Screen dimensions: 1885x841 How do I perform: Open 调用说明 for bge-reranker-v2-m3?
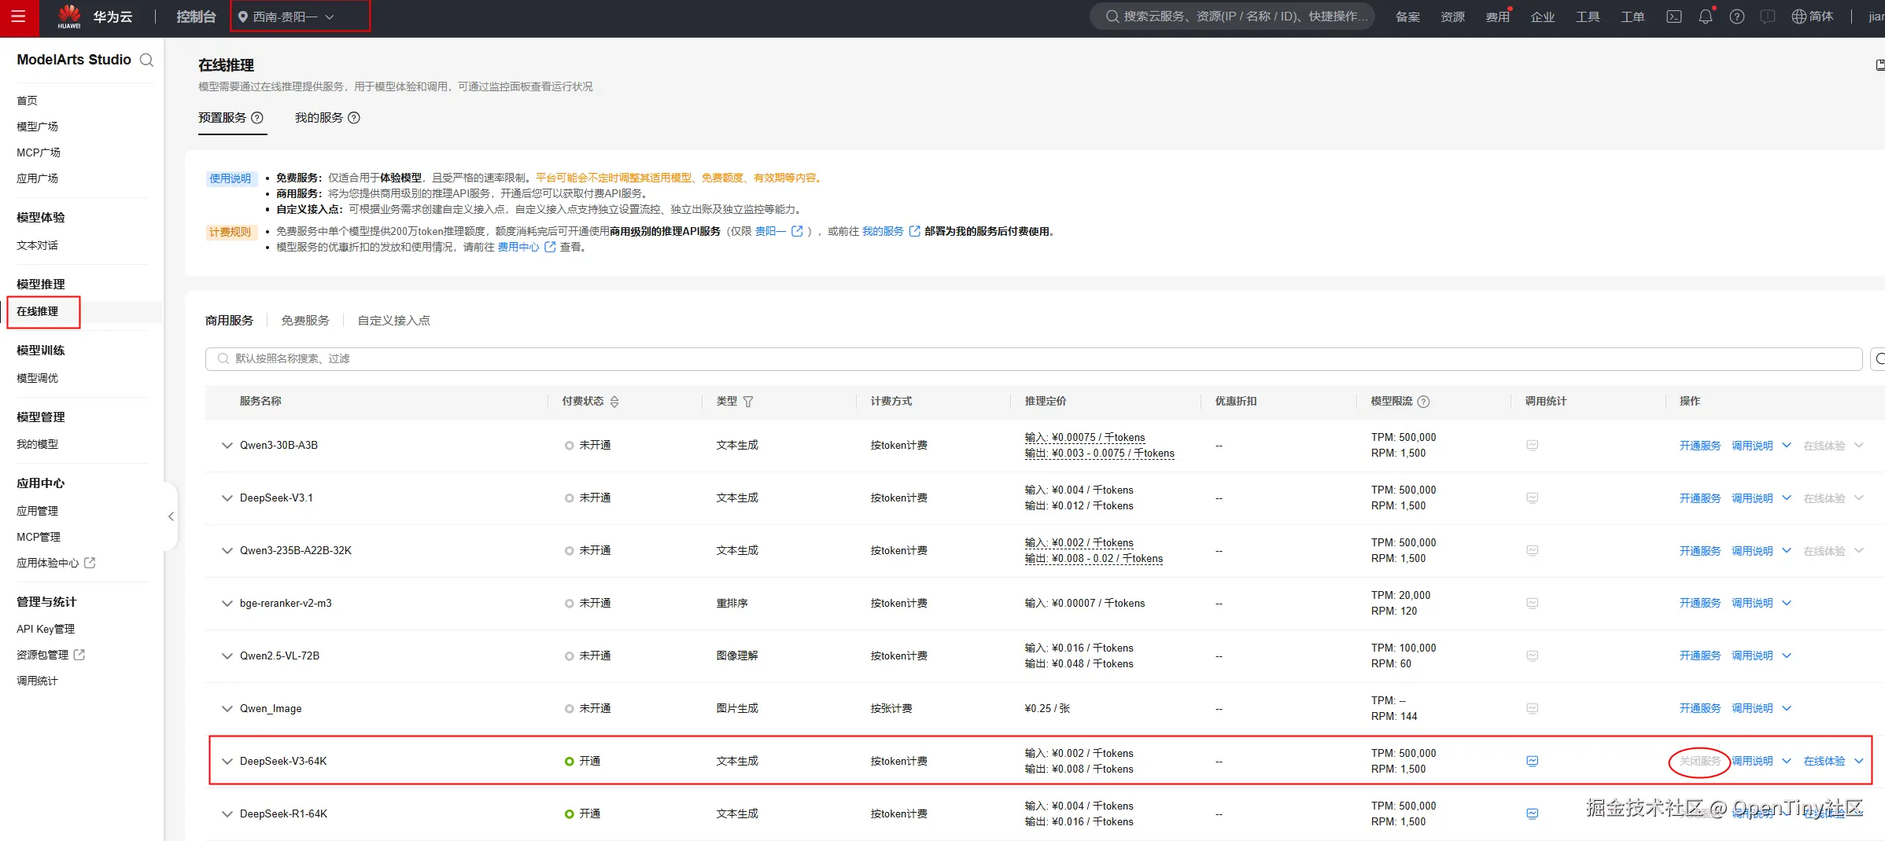pos(1752,603)
